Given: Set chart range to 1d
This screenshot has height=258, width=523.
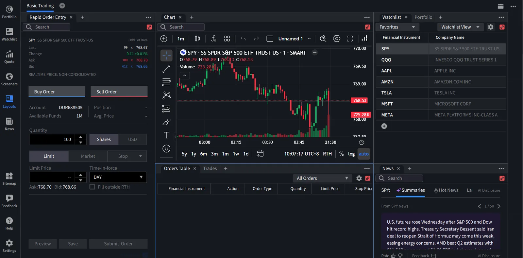Looking at the screenshot, I should [x=246, y=154].
